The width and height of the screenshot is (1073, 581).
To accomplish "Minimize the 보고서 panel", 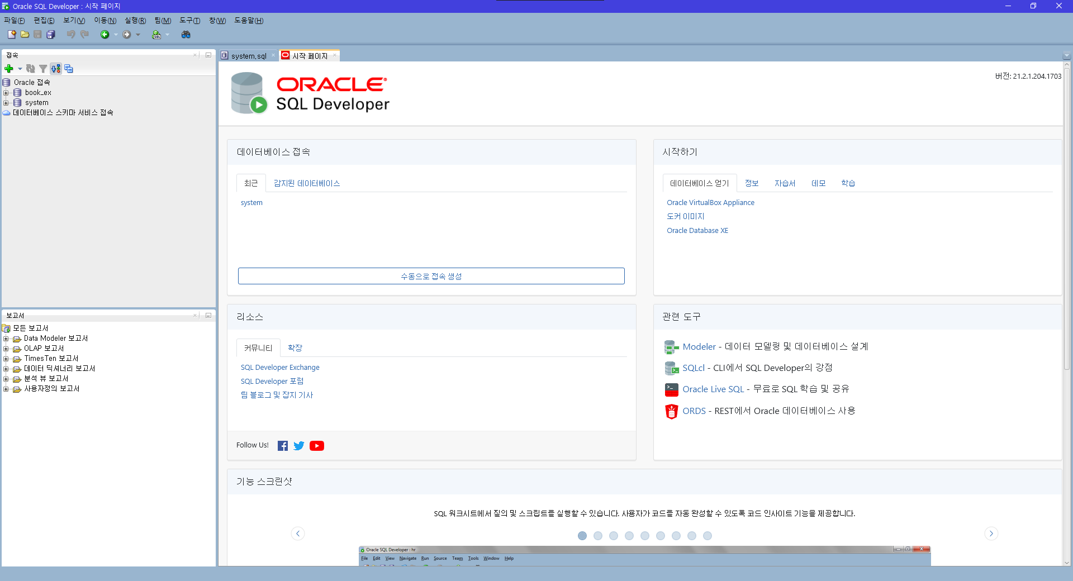I will [x=208, y=315].
